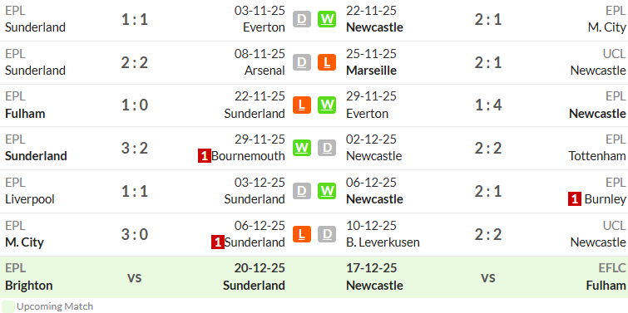Open the 2 : 2 Sunderland vs Arsenal score
628x313 pixels.
click(135, 62)
